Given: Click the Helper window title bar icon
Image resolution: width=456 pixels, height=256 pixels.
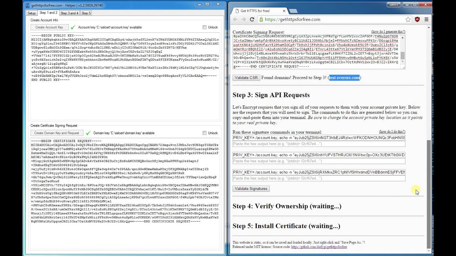Looking at the screenshot, I should (x=27, y=5).
